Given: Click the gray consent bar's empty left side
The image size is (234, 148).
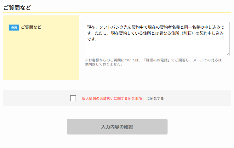Looking at the screenshot, I should [35, 98].
